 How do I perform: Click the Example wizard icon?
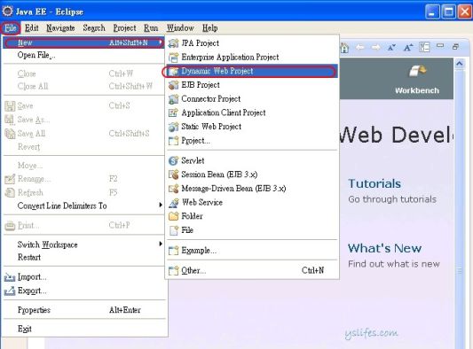point(173,251)
